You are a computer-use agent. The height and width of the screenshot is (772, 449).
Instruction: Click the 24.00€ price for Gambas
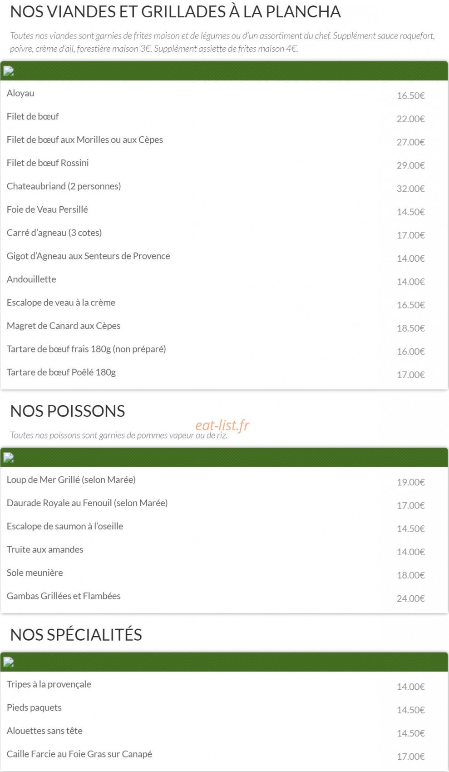click(x=410, y=598)
